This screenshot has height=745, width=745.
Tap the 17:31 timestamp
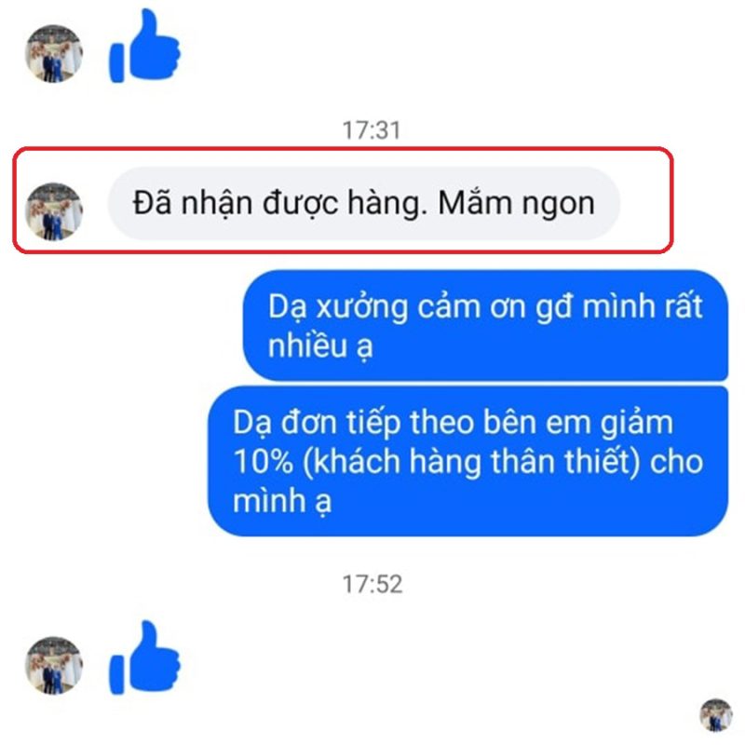click(x=372, y=130)
